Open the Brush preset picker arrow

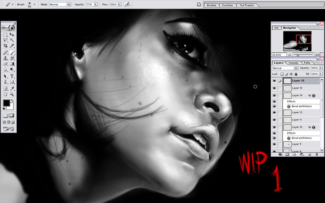pos(35,4)
